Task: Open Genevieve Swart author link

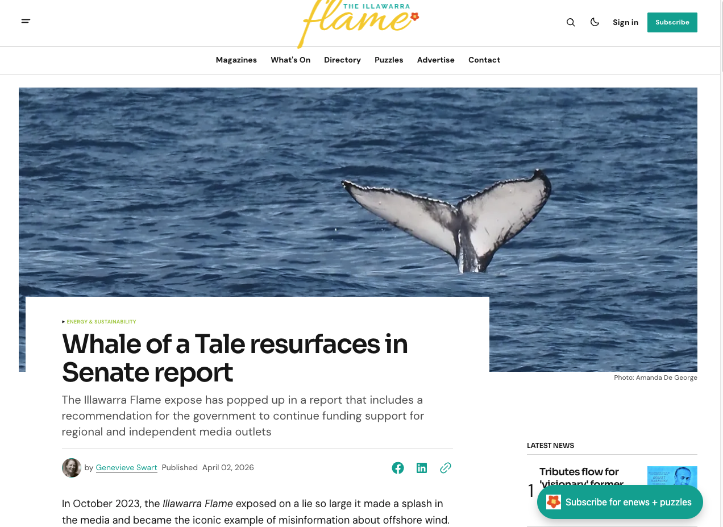Action: (x=126, y=468)
